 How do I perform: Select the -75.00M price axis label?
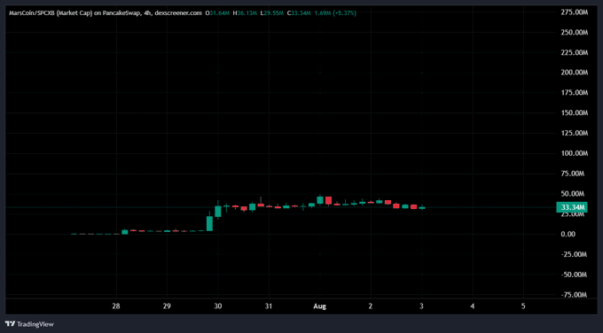pyautogui.click(x=573, y=295)
